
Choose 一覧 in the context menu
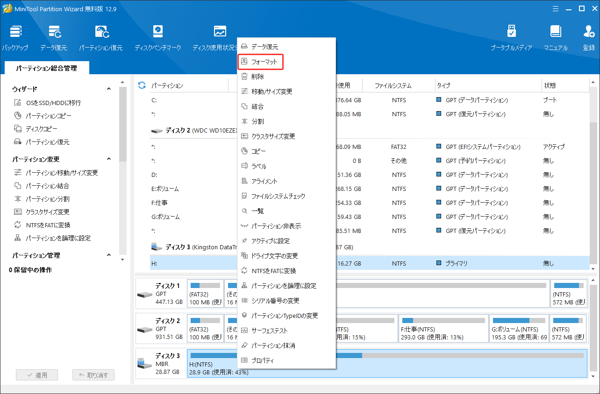286,211
